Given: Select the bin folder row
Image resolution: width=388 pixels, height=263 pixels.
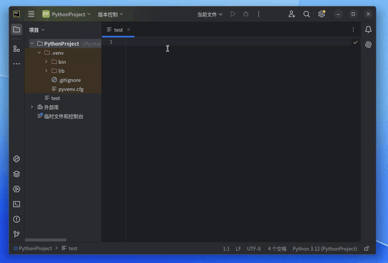Looking at the screenshot, I should [63, 62].
